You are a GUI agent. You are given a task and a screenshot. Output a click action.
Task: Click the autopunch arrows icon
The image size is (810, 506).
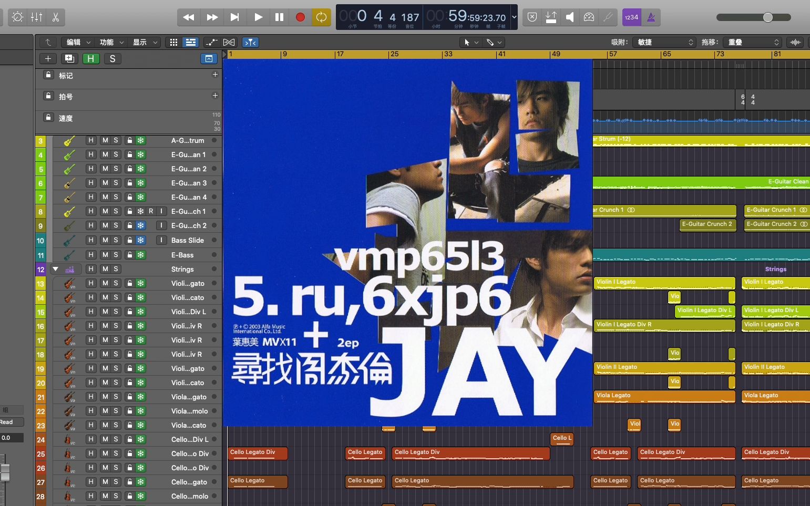pyautogui.click(x=551, y=17)
